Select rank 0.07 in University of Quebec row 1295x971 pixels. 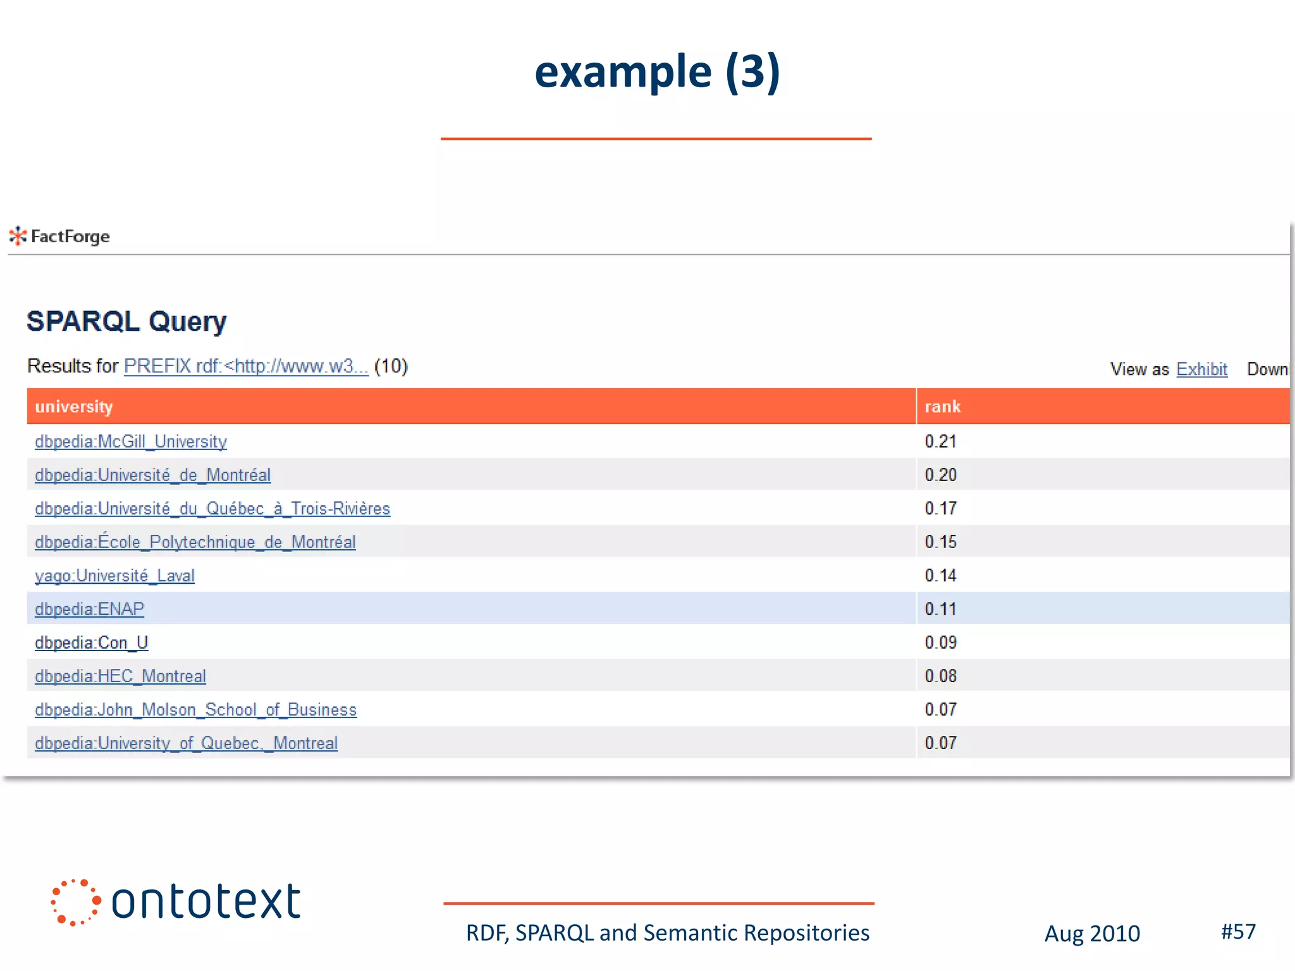(x=940, y=743)
